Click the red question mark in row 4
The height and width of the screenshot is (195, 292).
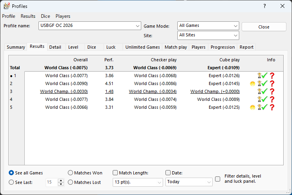pos(272,99)
